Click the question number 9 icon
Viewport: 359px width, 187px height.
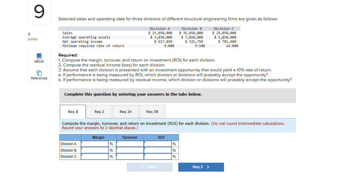pos(39,12)
